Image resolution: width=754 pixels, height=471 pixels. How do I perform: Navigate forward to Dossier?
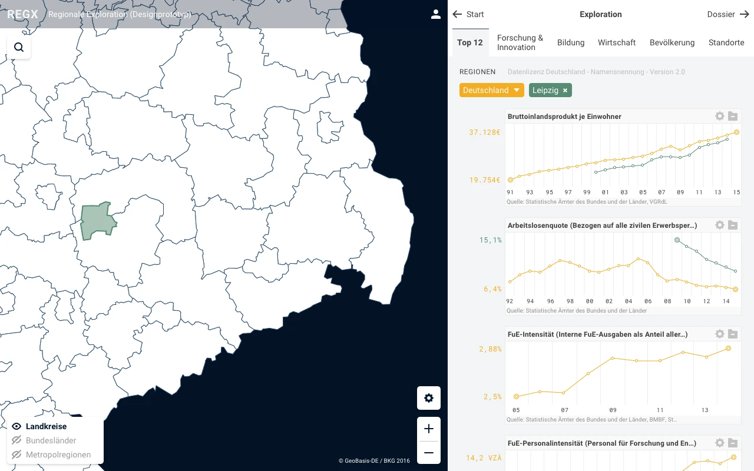pos(728,14)
